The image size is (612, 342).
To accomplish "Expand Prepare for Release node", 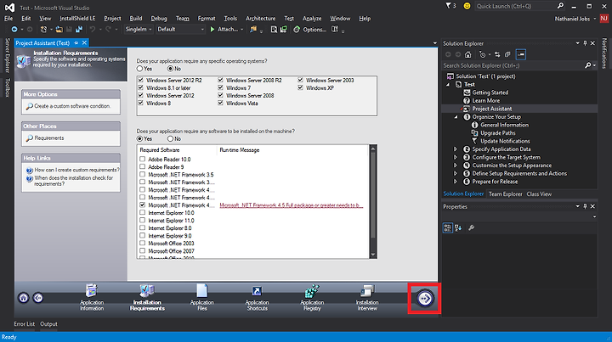I will coord(455,182).
